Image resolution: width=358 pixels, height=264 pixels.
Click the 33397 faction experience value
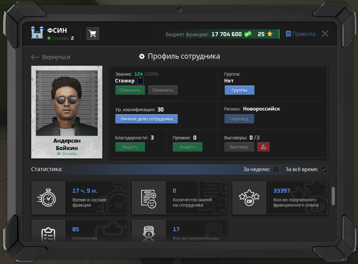[282, 191]
